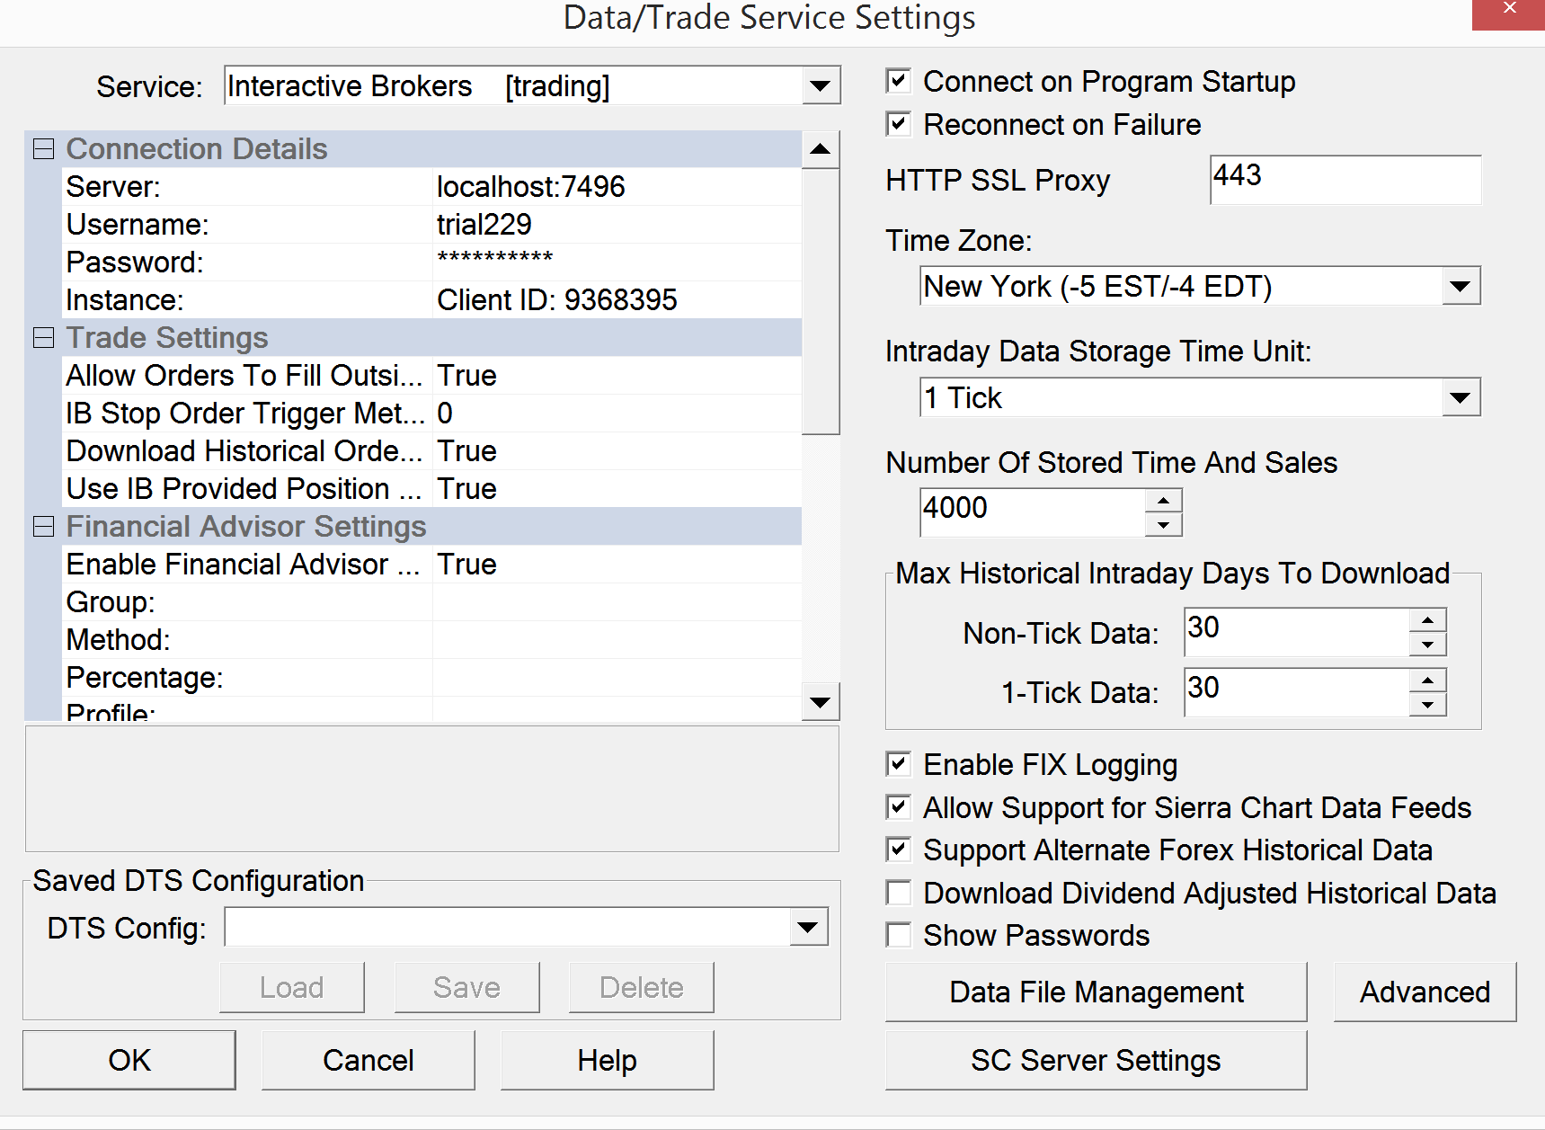Collapse the Trade Settings section
The width and height of the screenshot is (1545, 1130).
(43, 338)
